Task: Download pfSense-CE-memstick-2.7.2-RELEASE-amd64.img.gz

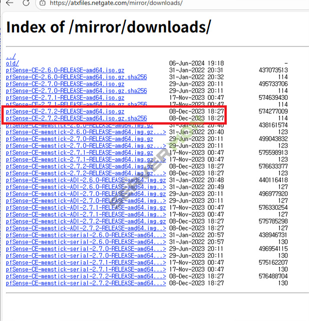Action: point(80,167)
